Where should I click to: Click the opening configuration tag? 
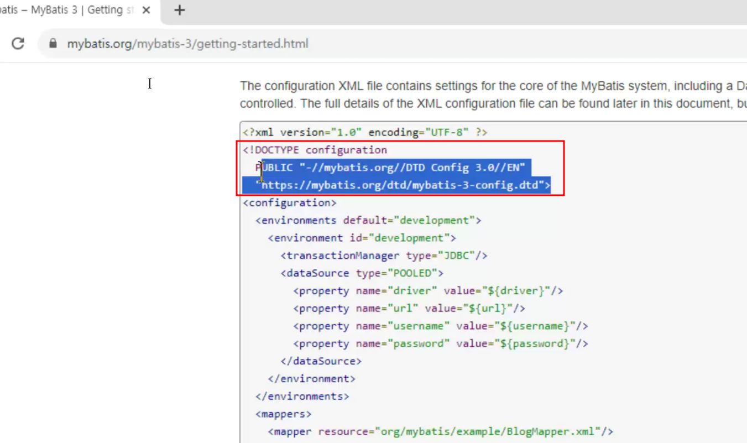(289, 202)
